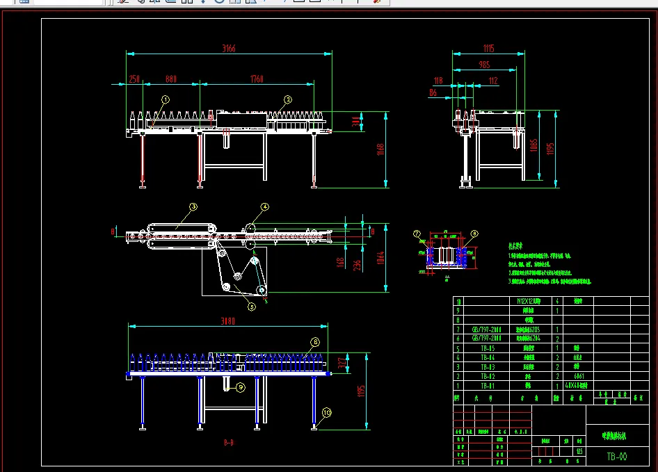Click the 1085 vertical dimension
658x472 pixels.
[533, 145]
